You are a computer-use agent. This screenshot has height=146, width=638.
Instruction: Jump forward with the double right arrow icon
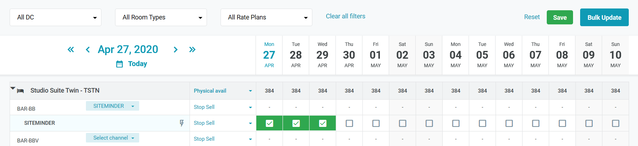(192, 49)
